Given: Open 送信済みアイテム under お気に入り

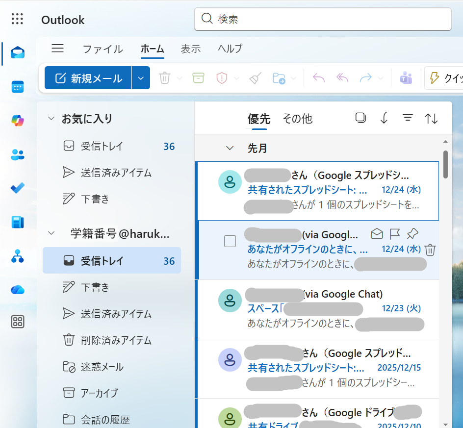Looking at the screenshot, I should point(112,173).
